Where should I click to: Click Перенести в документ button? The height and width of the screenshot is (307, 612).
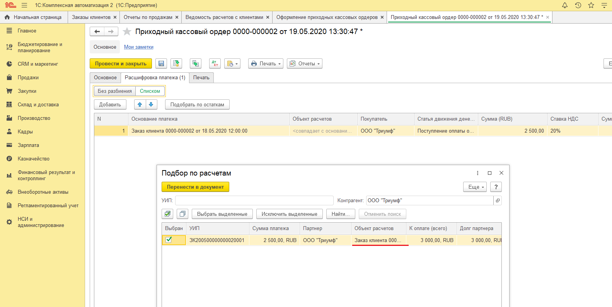click(x=195, y=187)
